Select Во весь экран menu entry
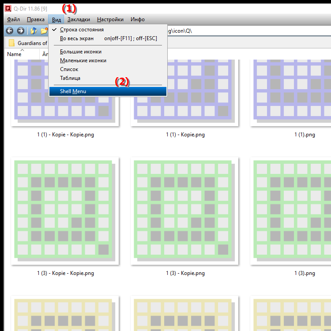 (108, 38)
